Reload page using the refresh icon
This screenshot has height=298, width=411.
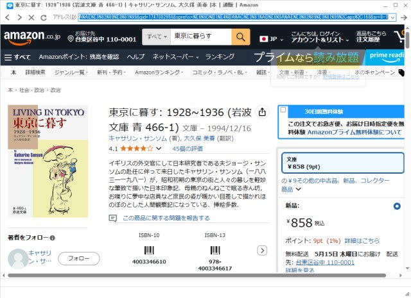coord(44,17)
